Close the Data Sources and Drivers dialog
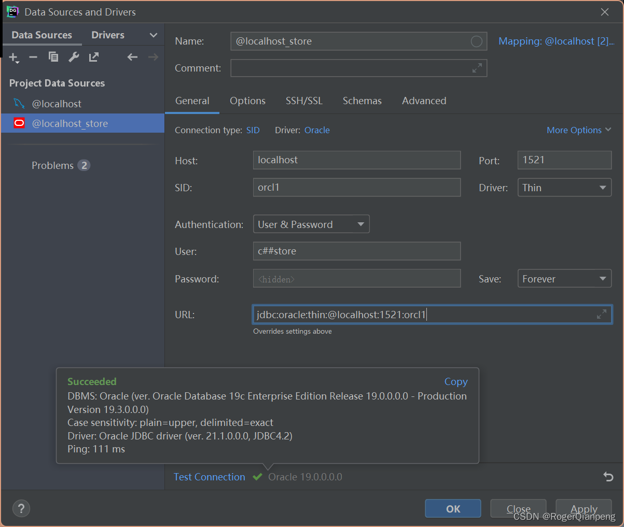The image size is (624, 527). [605, 12]
